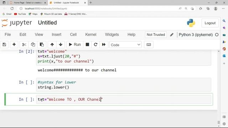The height and width of the screenshot is (128, 228).
Task: Click the pencil edit mode icon
Action: point(172,35)
